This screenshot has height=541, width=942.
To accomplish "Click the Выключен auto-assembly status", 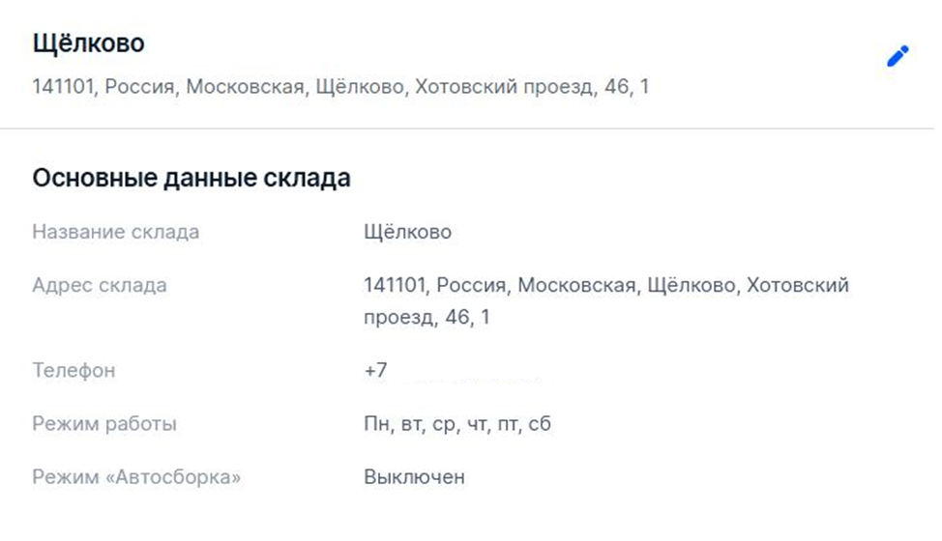I will coord(414,476).
